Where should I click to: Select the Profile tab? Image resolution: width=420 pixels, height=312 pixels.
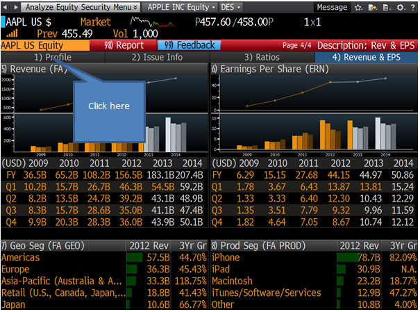click(53, 57)
